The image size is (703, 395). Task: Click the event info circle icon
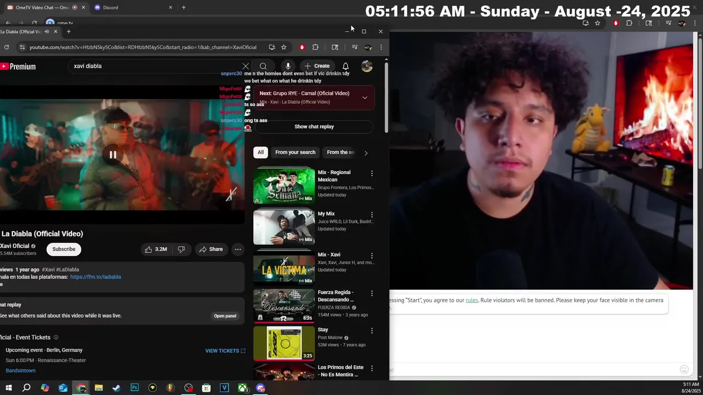[x=55, y=337]
